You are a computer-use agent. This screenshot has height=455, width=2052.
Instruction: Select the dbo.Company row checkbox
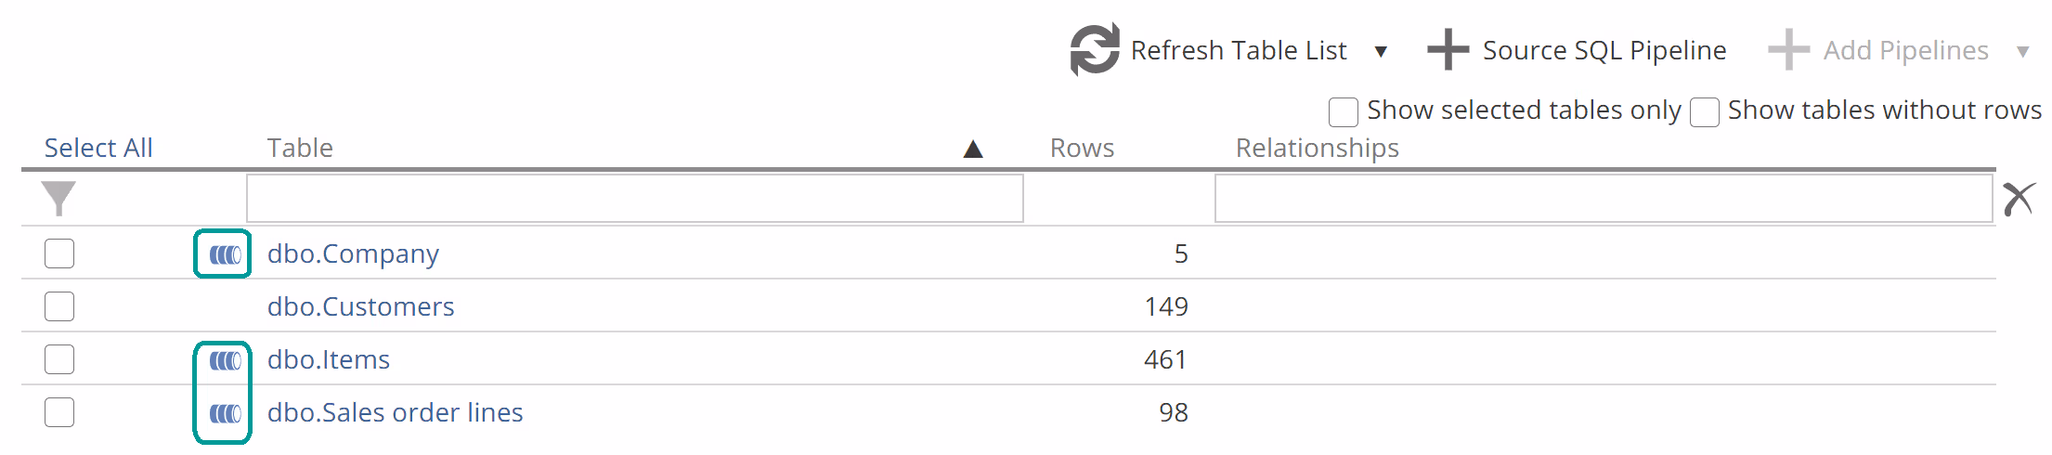(x=59, y=253)
